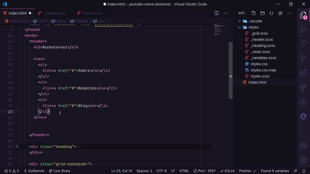Click the feedback icon in status bar
This screenshot has height=174, width=310.
pos(295,171)
